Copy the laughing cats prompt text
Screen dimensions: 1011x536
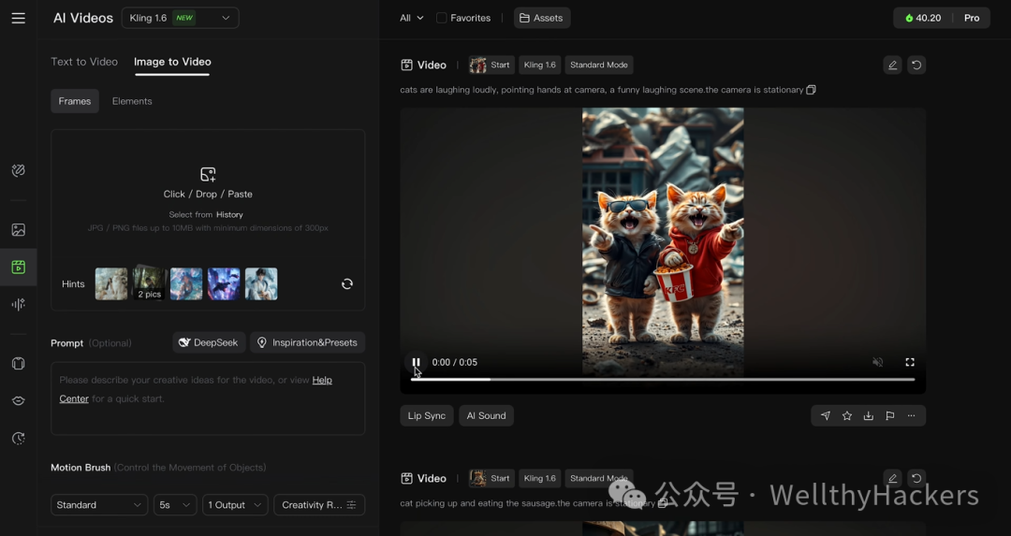point(811,90)
